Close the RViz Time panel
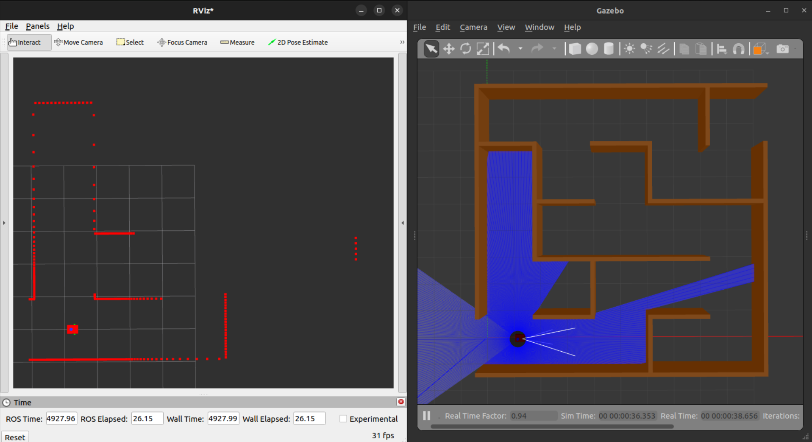 pos(401,402)
